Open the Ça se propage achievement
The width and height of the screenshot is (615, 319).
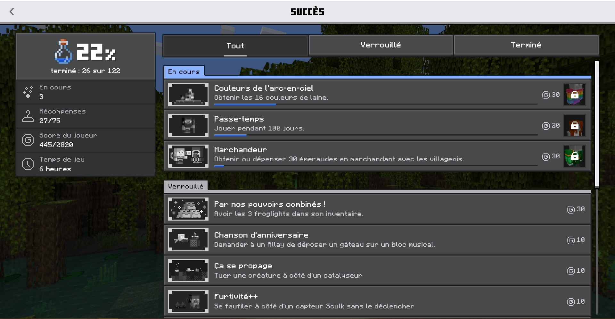[377, 271]
